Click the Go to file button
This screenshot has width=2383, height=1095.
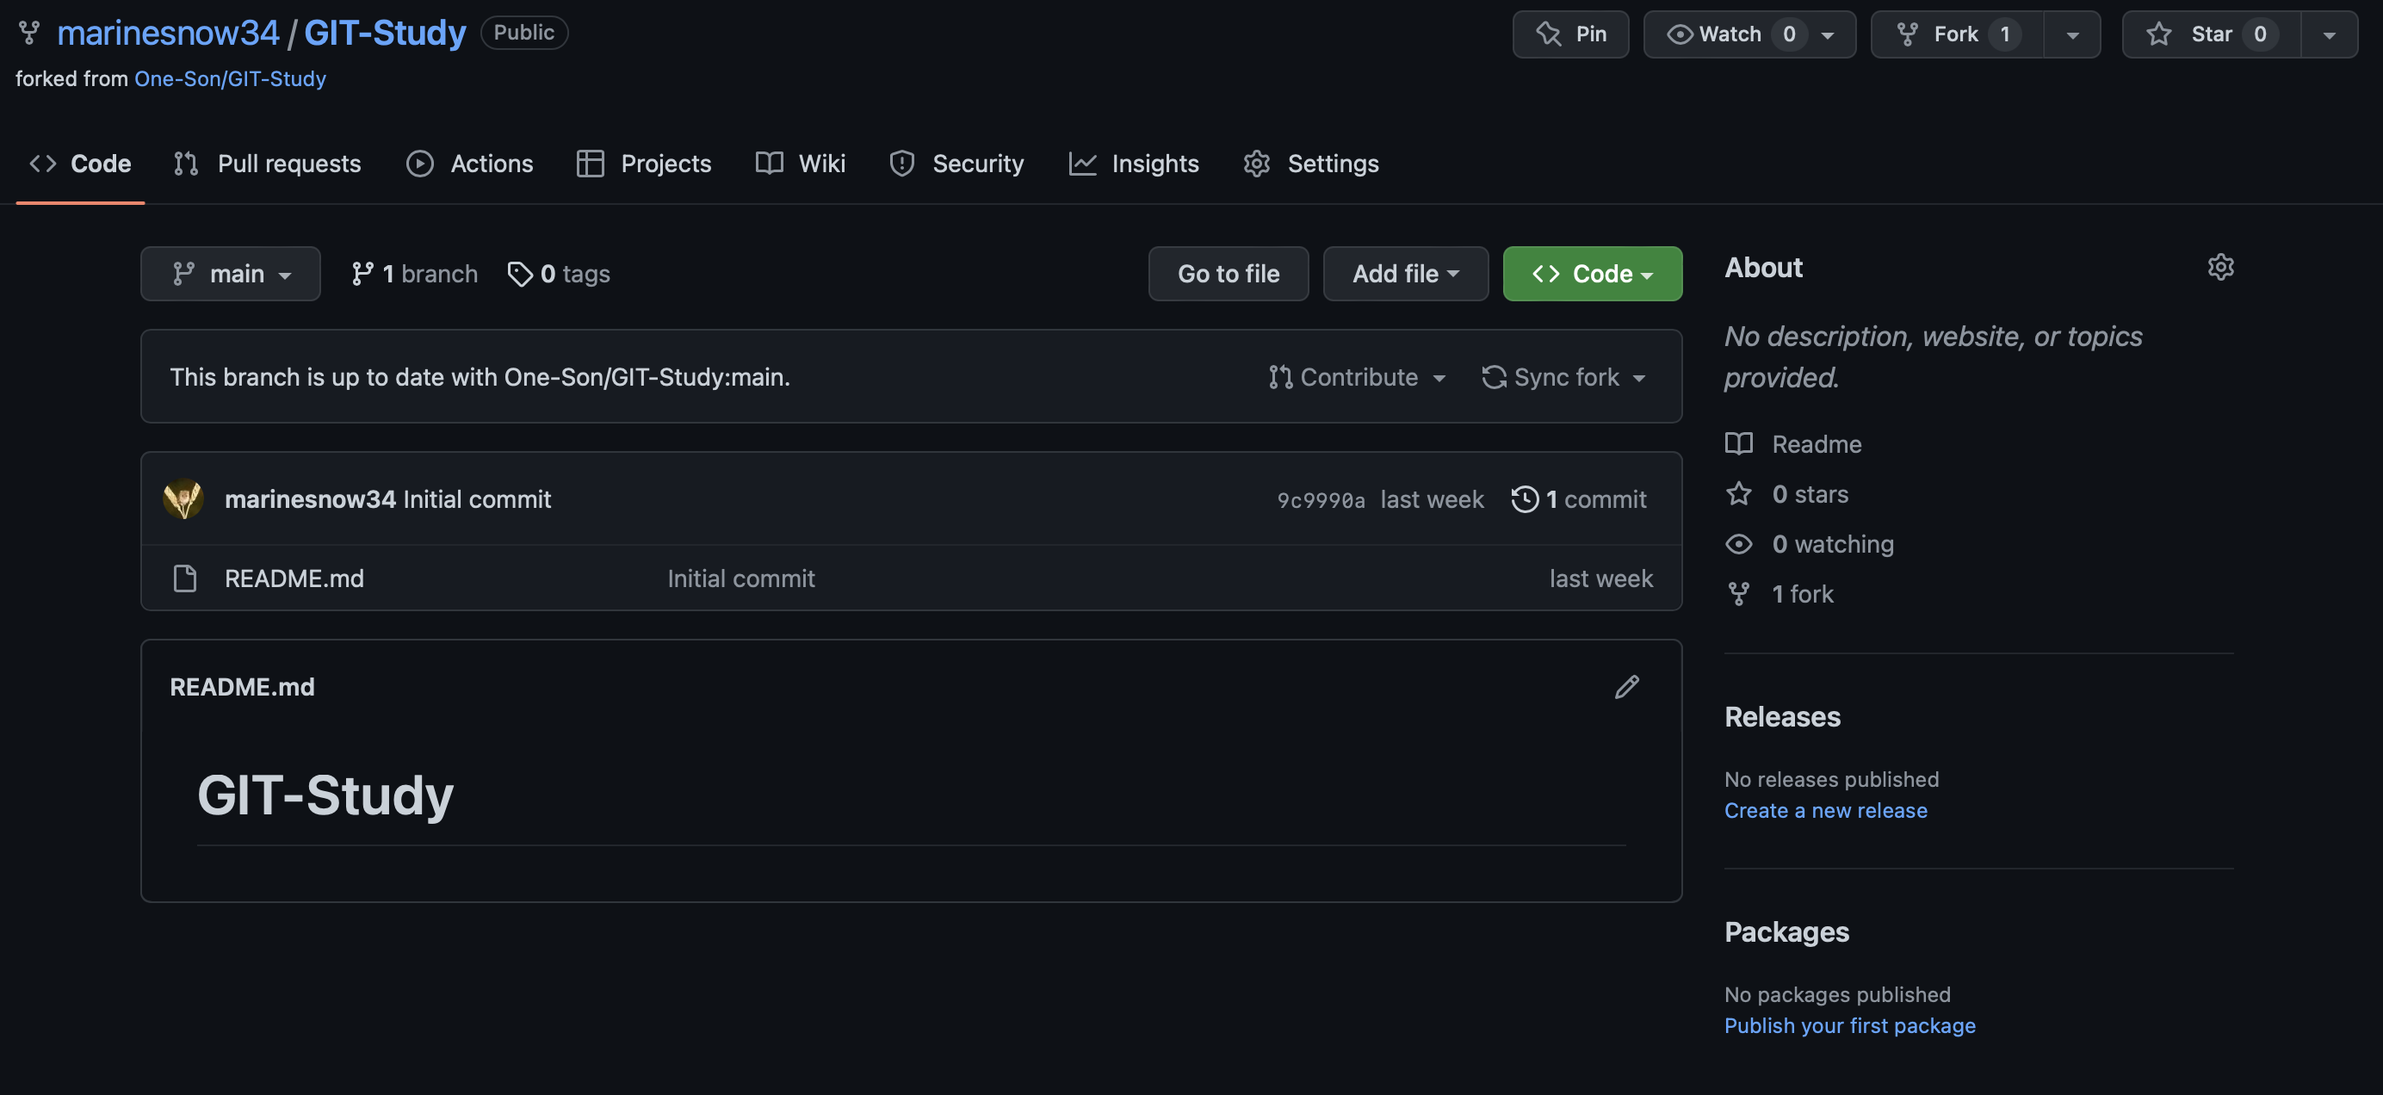pyautogui.click(x=1229, y=274)
